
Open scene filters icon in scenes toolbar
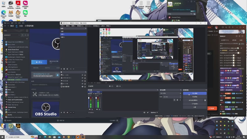[67, 69]
